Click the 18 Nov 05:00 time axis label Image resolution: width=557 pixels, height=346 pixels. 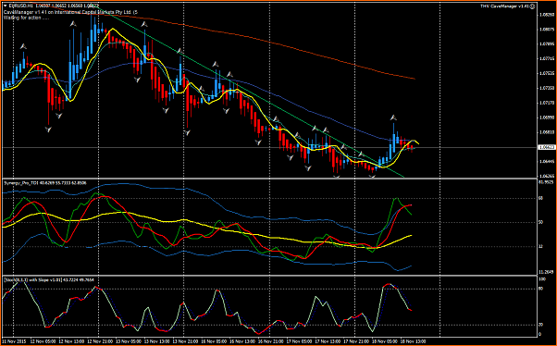pyautogui.click(x=385, y=341)
